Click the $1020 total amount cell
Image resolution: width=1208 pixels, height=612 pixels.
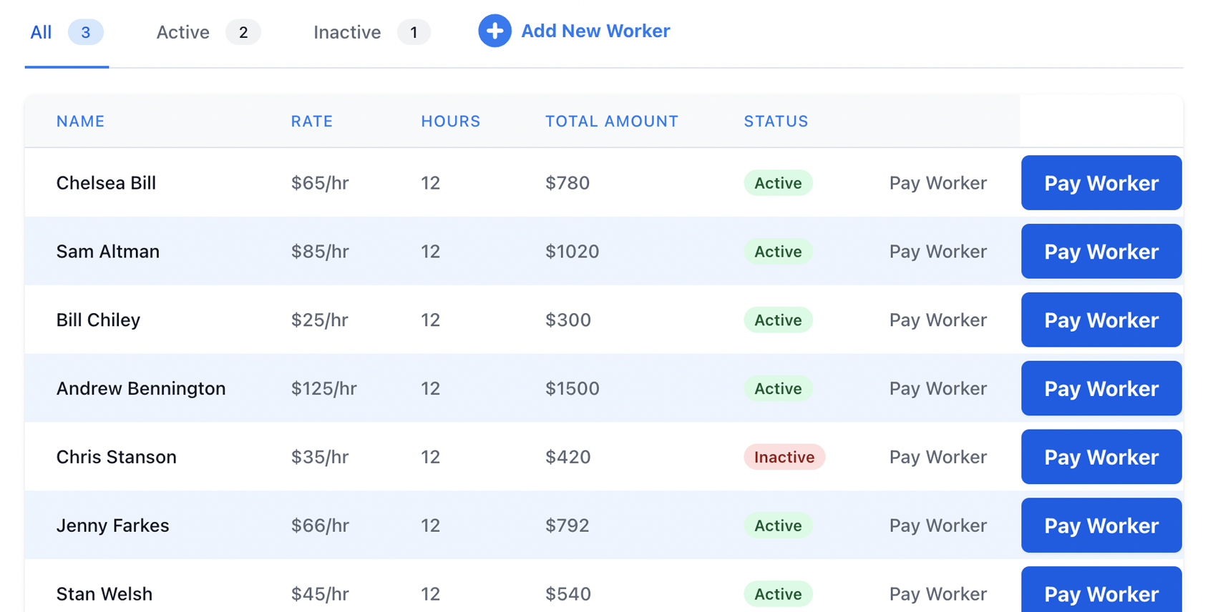click(573, 252)
